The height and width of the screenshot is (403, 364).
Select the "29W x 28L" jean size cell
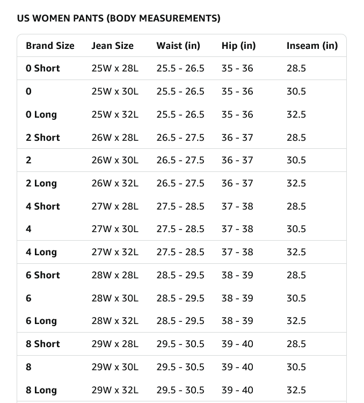[x=115, y=344]
